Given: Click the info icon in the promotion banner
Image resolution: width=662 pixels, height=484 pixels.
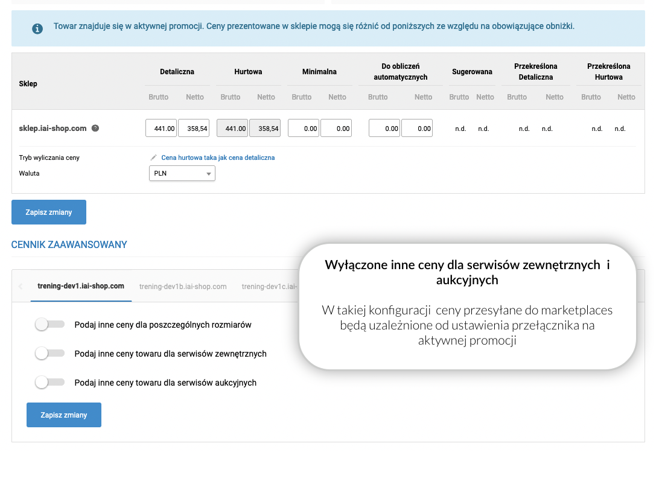Looking at the screenshot, I should pyautogui.click(x=37, y=28).
